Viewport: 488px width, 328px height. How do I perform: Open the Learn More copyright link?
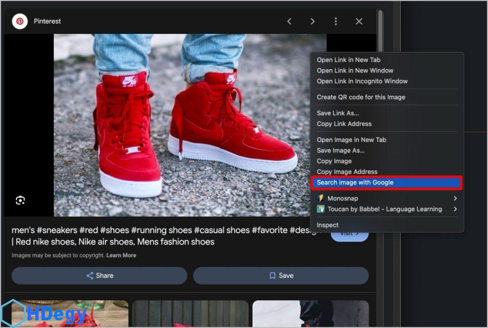[121, 256]
